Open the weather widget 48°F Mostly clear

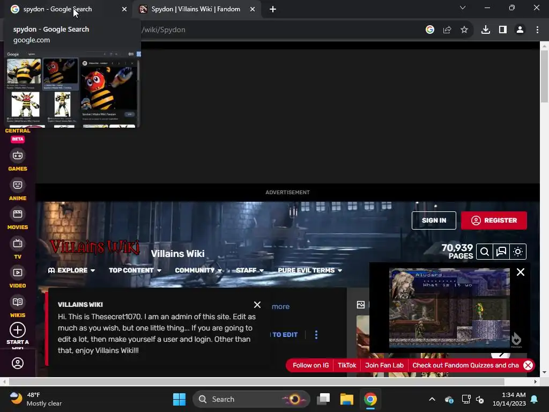point(36,399)
